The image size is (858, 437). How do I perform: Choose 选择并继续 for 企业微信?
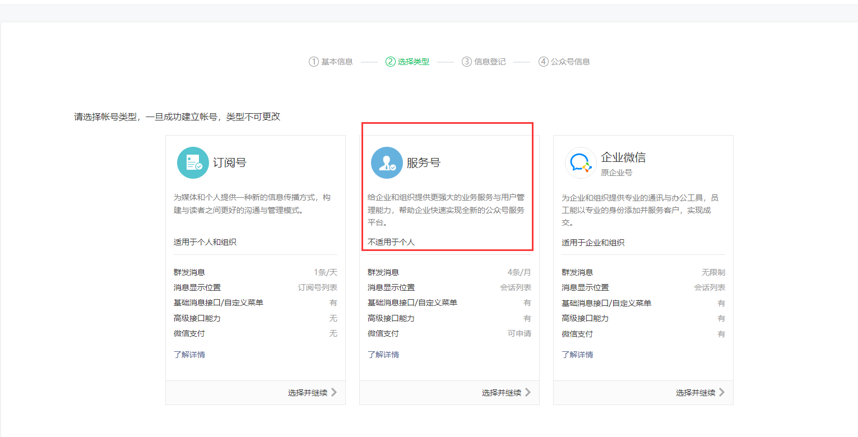[x=695, y=393]
